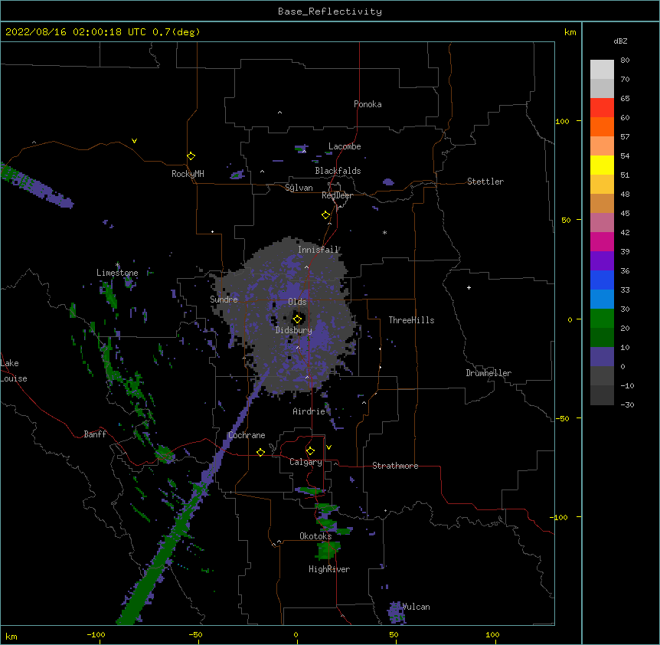Select the red 65 dBZ legend swatch
Image resolution: width=660 pixels, height=645 pixels.
(602, 107)
